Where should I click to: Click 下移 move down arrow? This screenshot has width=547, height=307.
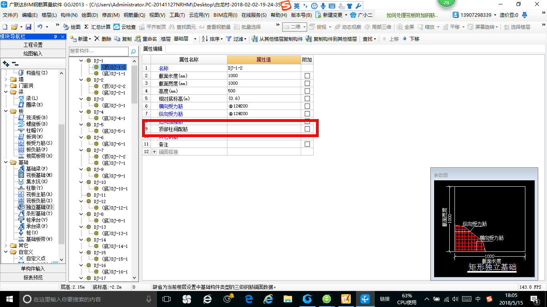tap(411, 39)
